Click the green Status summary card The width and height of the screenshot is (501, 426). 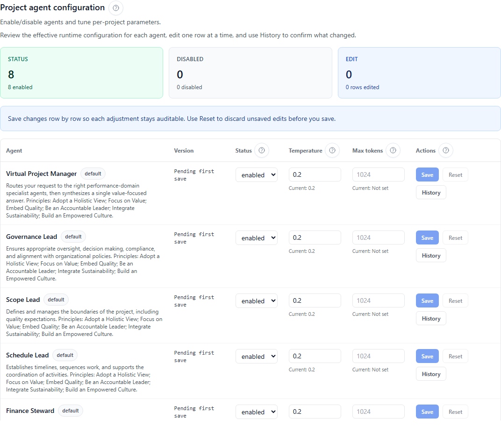coord(81,73)
